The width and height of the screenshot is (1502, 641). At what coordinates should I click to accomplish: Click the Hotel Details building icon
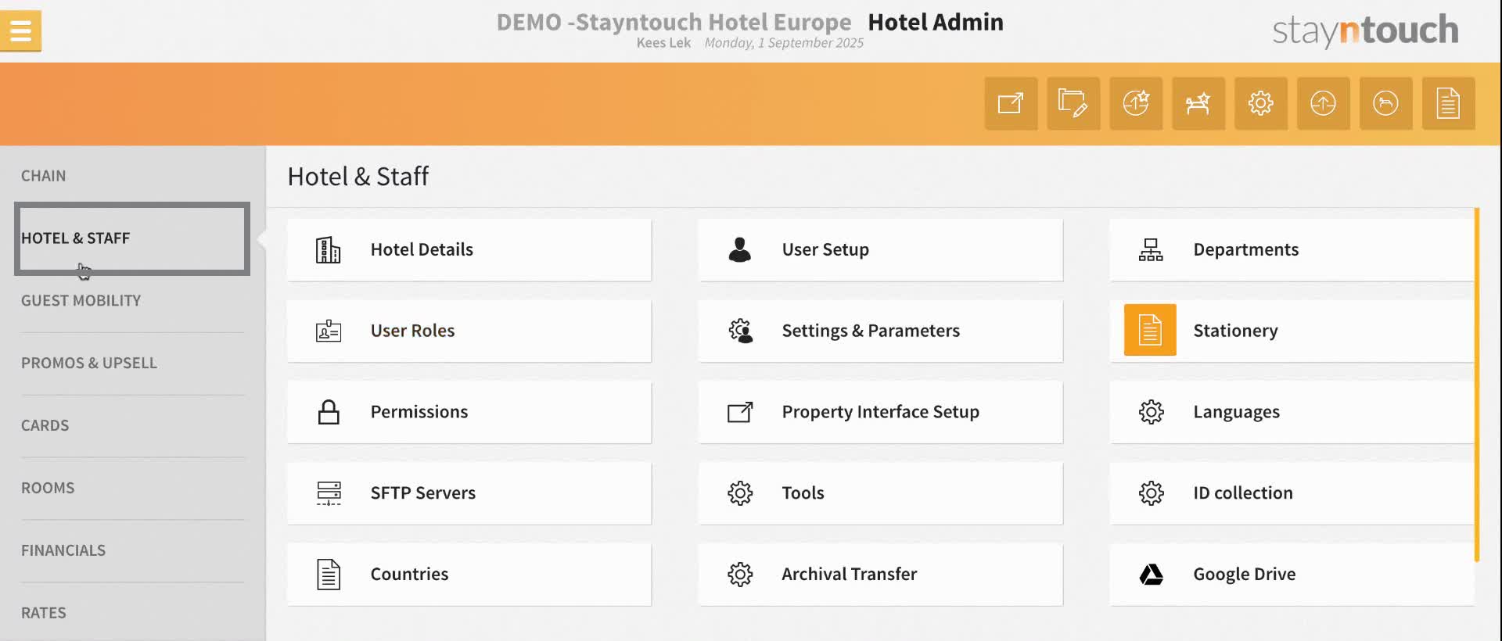coord(329,250)
